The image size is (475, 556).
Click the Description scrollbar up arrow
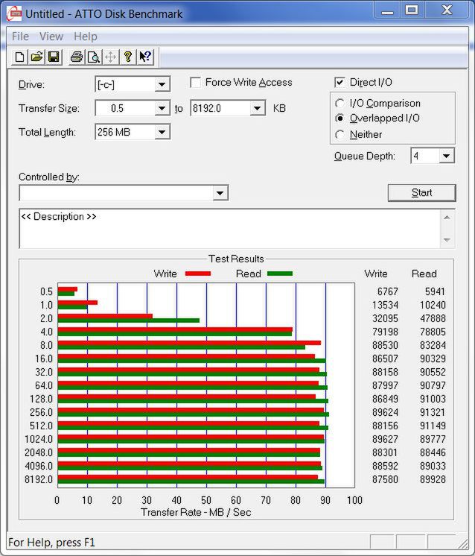(447, 218)
